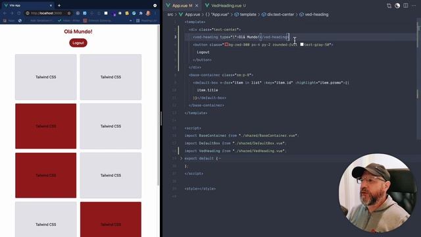Image resolution: width=421 pixels, height=237 pixels.
Task: Click the round icon at tab bar right
Action: [x=155, y=5]
